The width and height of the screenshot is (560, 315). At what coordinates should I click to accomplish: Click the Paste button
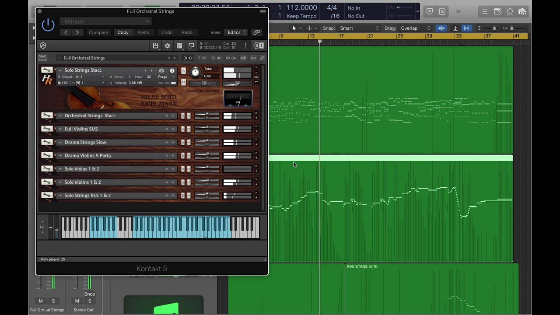pos(143,32)
